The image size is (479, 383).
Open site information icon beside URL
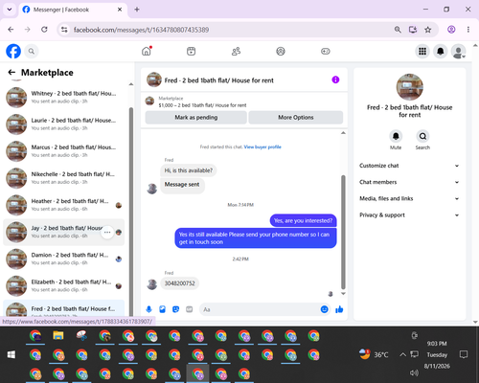[64, 30]
